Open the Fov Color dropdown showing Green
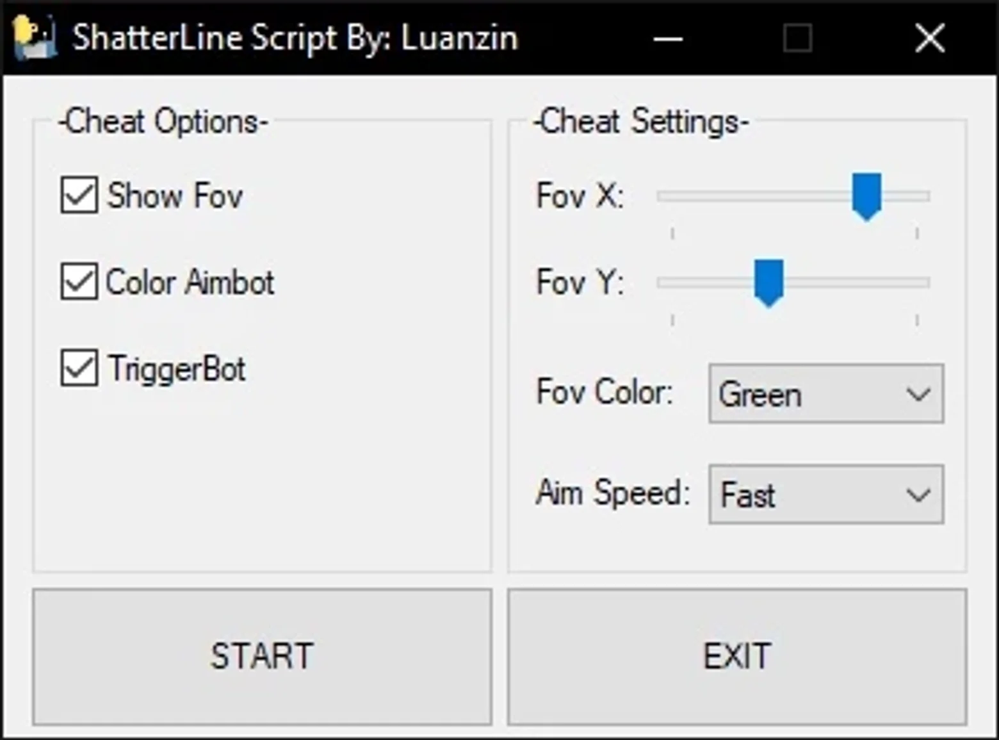Viewport: 999px width, 740px height. click(x=826, y=393)
